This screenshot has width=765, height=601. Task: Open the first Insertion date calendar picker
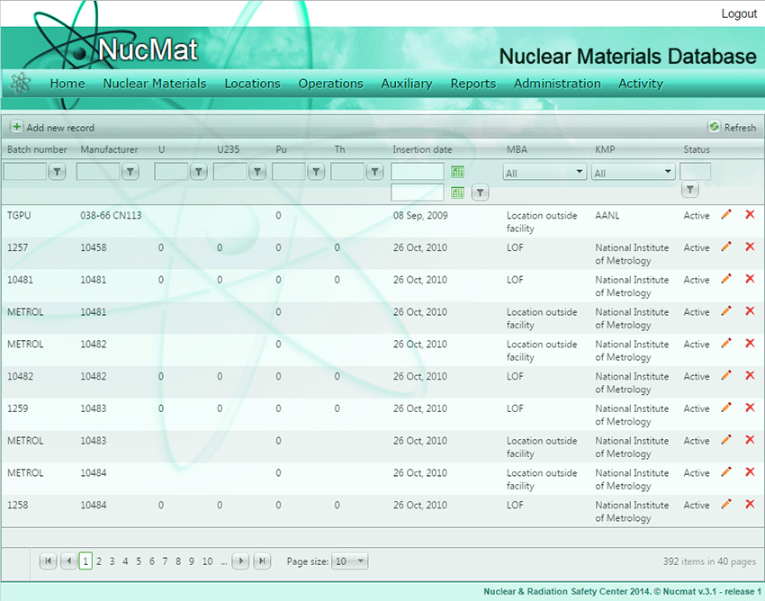(457, 171)
